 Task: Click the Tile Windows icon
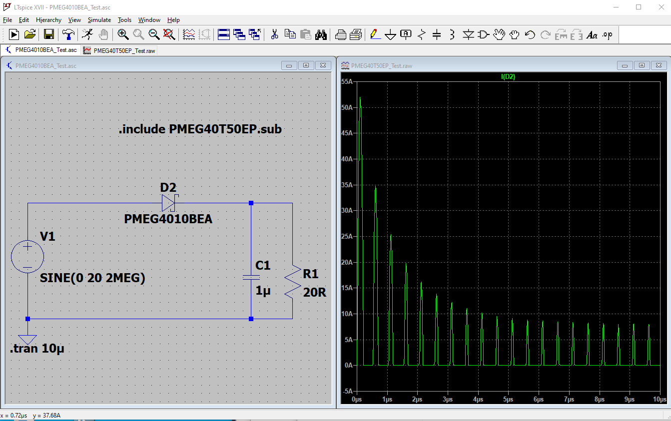224,34
